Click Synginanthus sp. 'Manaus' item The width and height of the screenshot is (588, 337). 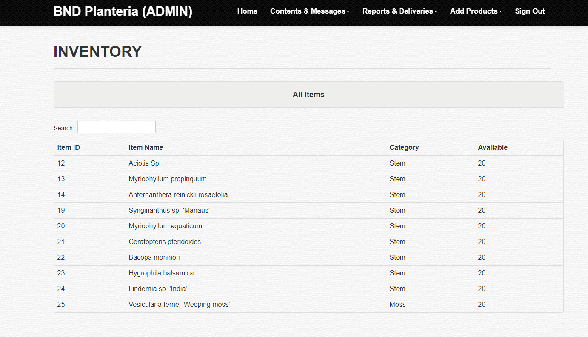pos(169,211)
